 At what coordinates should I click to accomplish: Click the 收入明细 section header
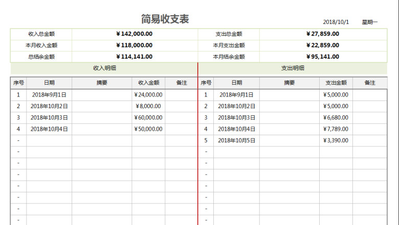click(104, 68)
